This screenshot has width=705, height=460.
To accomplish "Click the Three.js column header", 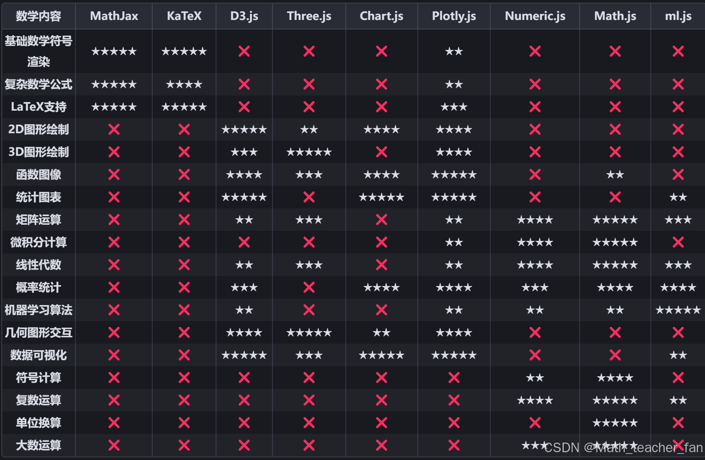I will (x=309, y=16).
